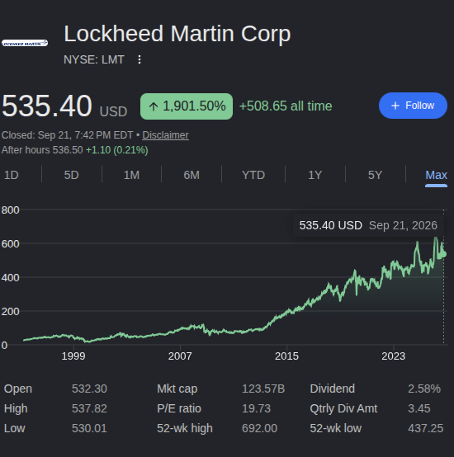Select the Max range tab
This screenshot has width=454, height=457.
click(x=436, y=175)
